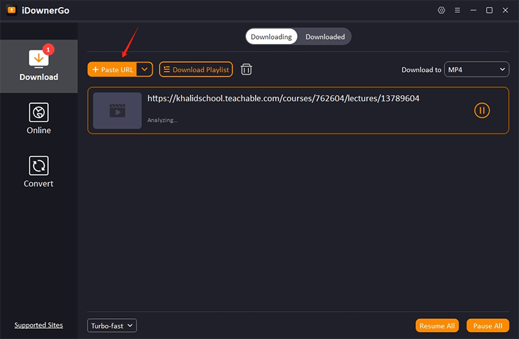Expand the Paste URL dropdown arrow
This screenshot has height=339, width=519.
145,69
